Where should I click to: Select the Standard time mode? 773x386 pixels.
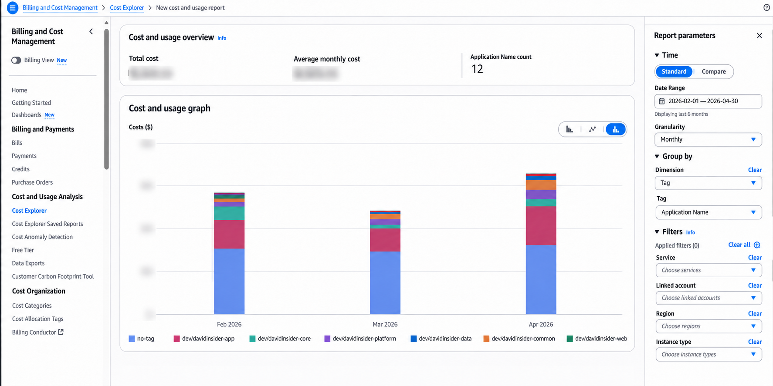click(x=674, y=72)
